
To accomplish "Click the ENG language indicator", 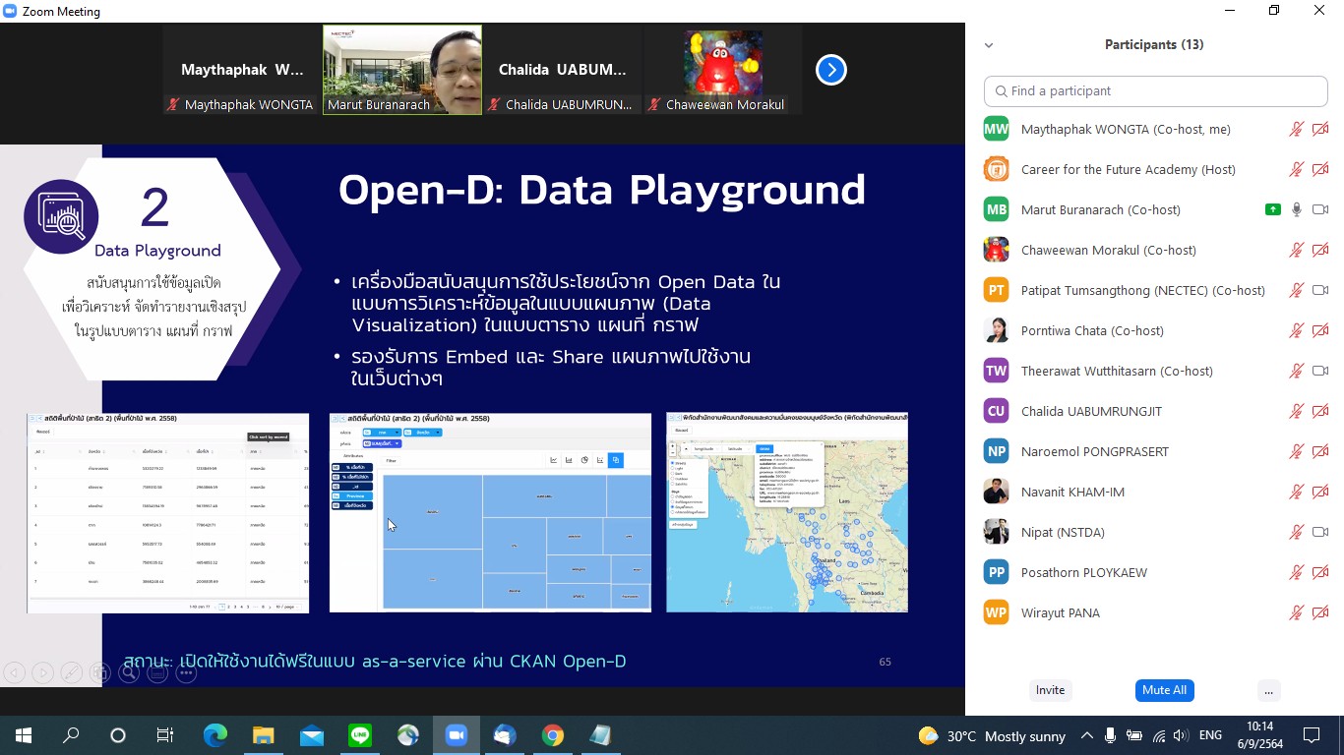I will (1210, 735).
